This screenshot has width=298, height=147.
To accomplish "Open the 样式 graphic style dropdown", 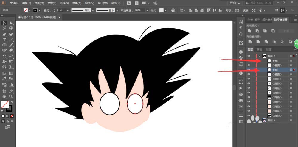I will pyautogui.click(x=166, y=10).
